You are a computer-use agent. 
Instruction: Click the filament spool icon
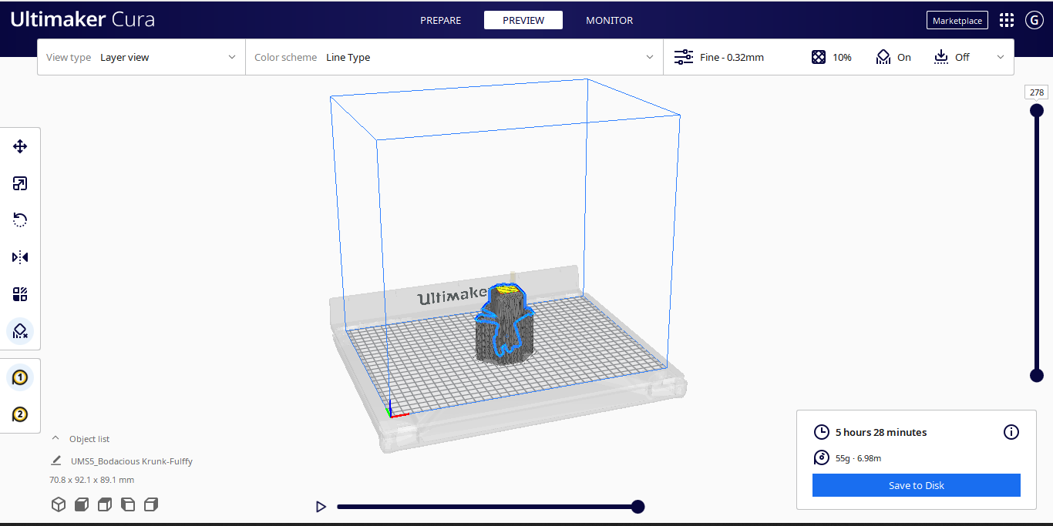click(822, 457)
